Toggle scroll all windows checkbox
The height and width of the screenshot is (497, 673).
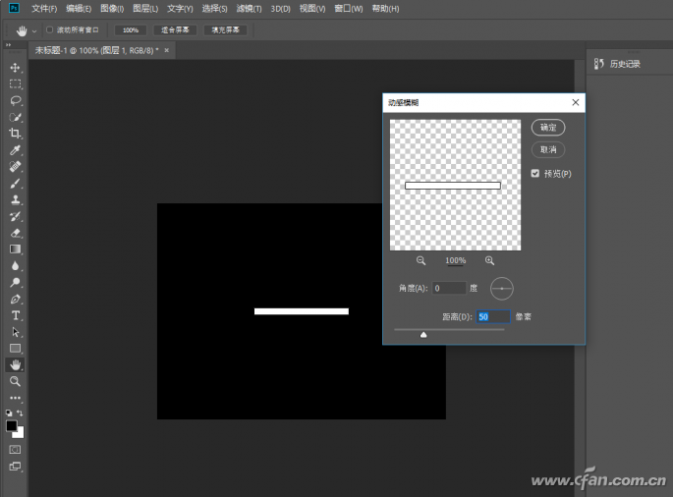(49, 29)
